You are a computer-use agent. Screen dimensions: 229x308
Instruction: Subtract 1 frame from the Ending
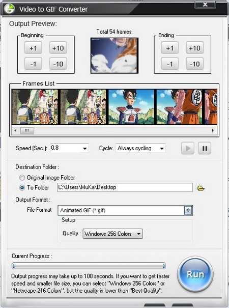click(x=169, y=64)
